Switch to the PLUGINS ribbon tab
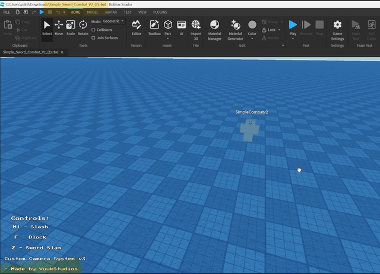The height and width of the screenshot is (274, 380). [x=160, y=12]
